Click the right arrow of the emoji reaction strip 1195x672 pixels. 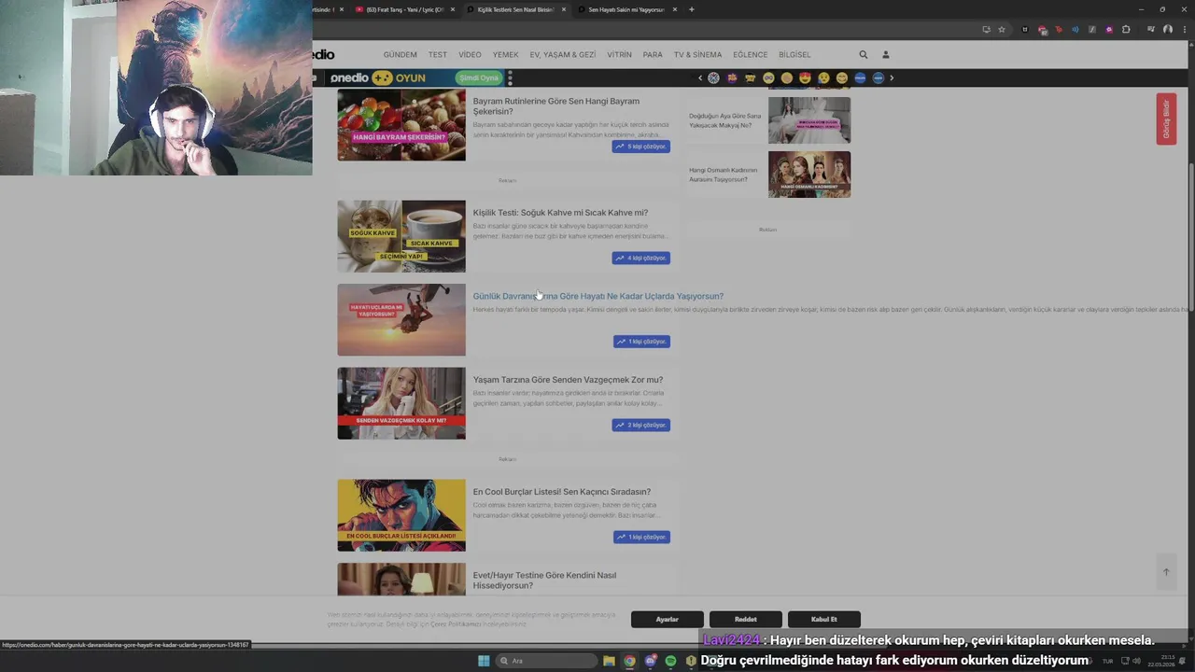[x=892, y=78]
